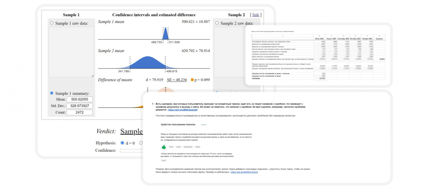Image resolution: width=428 pixels, height=194 pixels.
Task: Select spreadsheet column G header
Action: click(x=379, y=36)
